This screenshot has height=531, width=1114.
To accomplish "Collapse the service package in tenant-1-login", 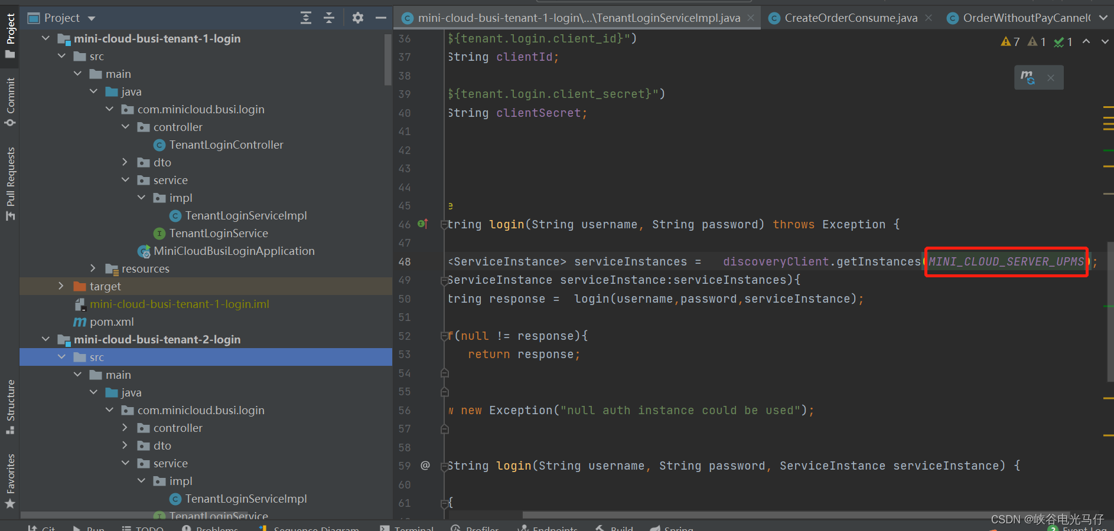I will pyautogui.click(x=125, y=180).
